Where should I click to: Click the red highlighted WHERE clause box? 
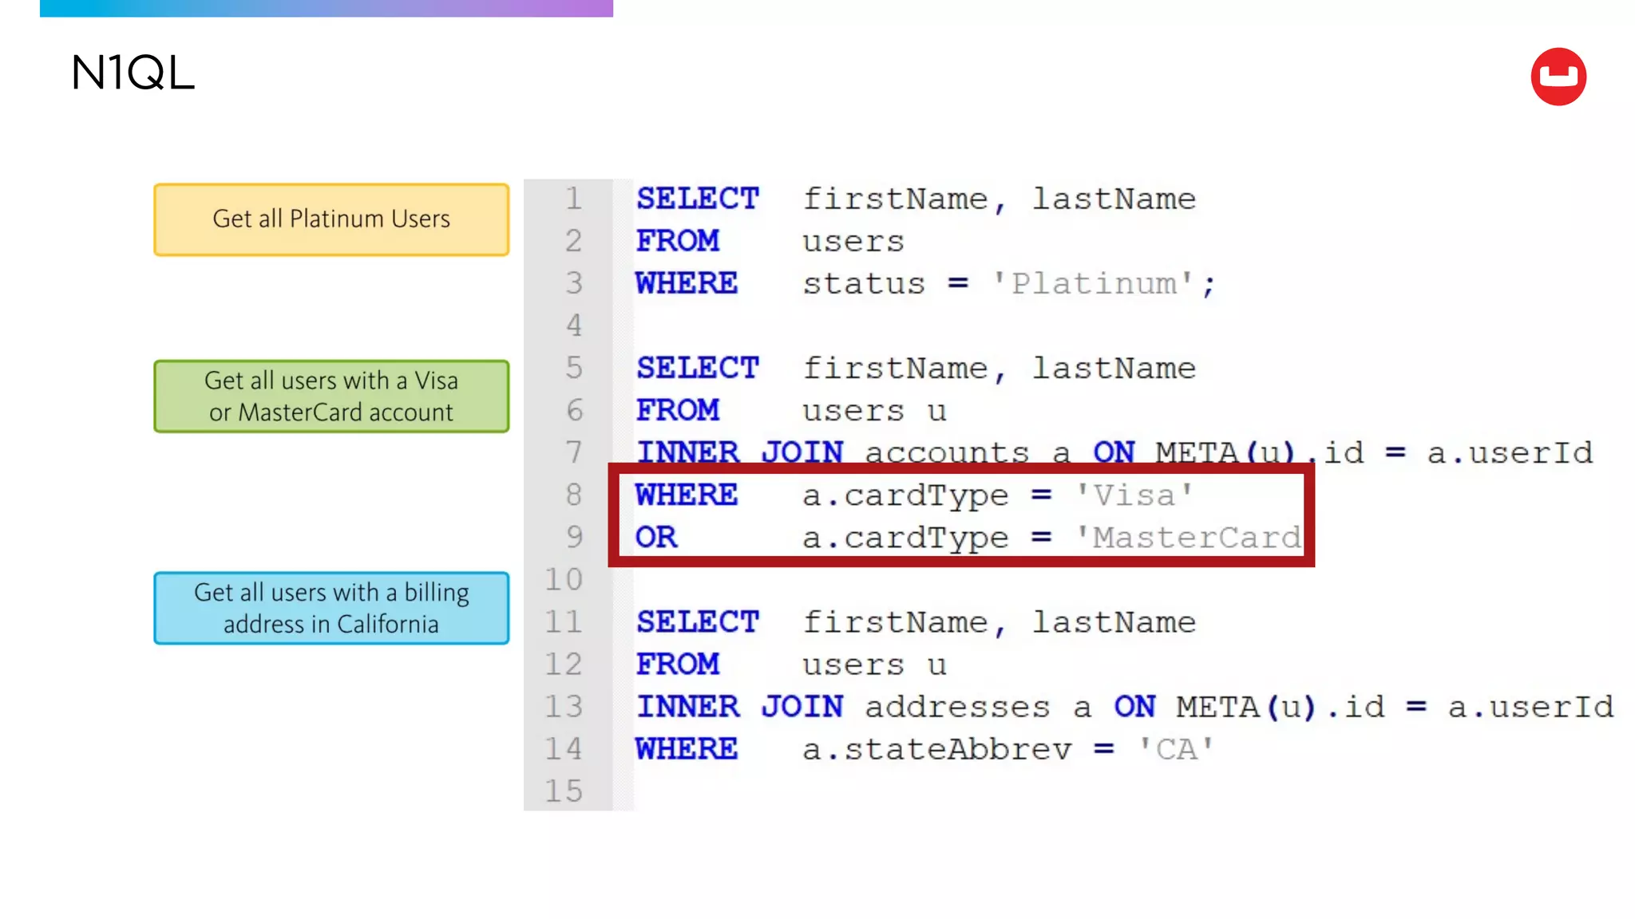960,516
